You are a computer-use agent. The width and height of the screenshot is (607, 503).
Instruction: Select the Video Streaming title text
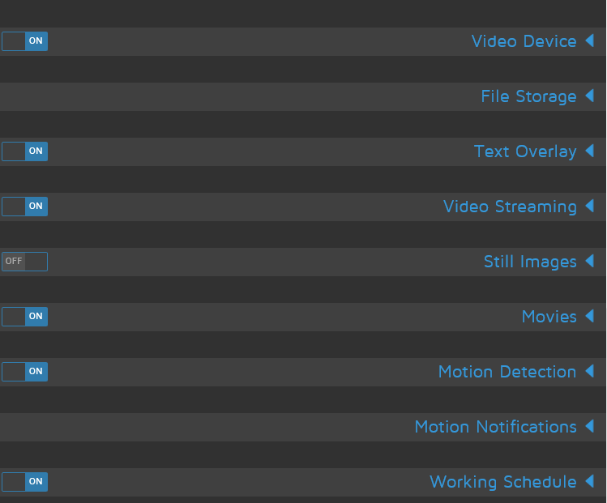(x=510, y=207)
